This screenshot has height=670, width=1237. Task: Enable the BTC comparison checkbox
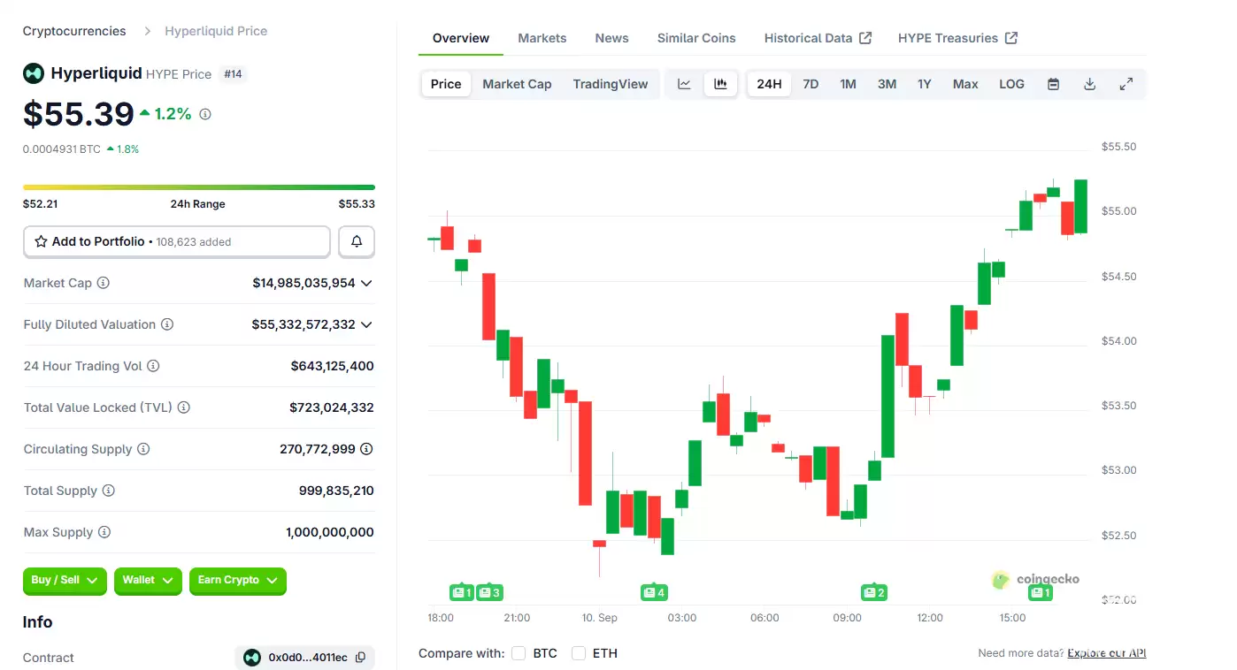click(519, 653)
